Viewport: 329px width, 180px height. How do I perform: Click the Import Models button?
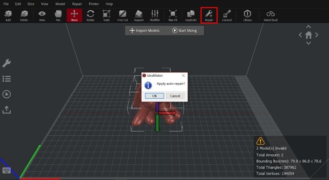145,30
